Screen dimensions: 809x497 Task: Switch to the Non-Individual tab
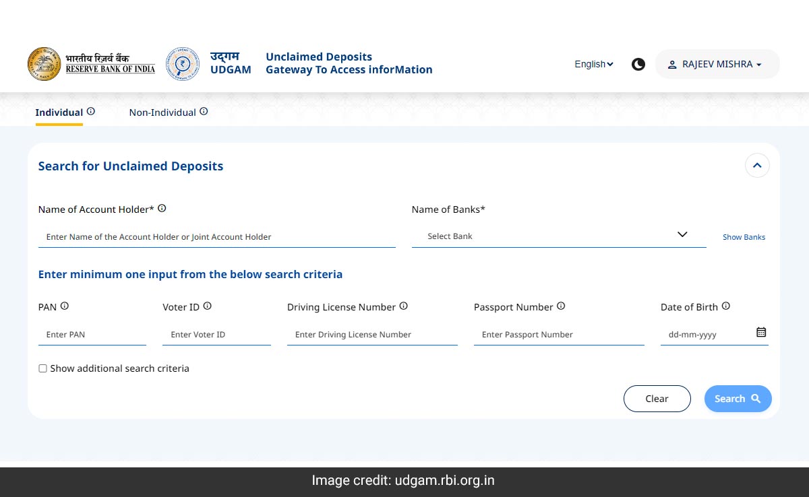pos(162,112)
